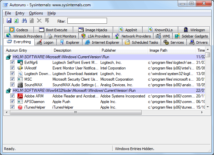
Task: Click the Logitech Download Assistant entry icon
Action: pyautogui.click(x=20, y=74)
